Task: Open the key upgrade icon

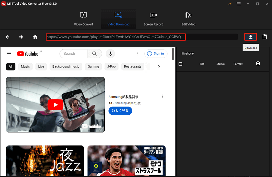Action: tap(230, 4)
